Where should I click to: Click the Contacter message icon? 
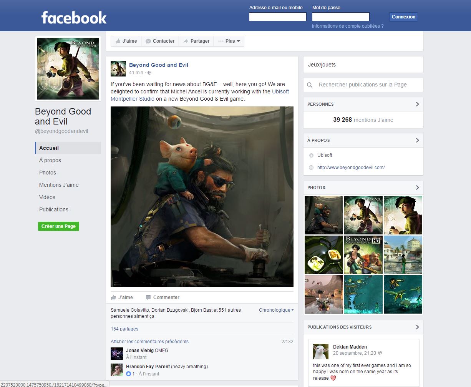(x=148, y=41)
